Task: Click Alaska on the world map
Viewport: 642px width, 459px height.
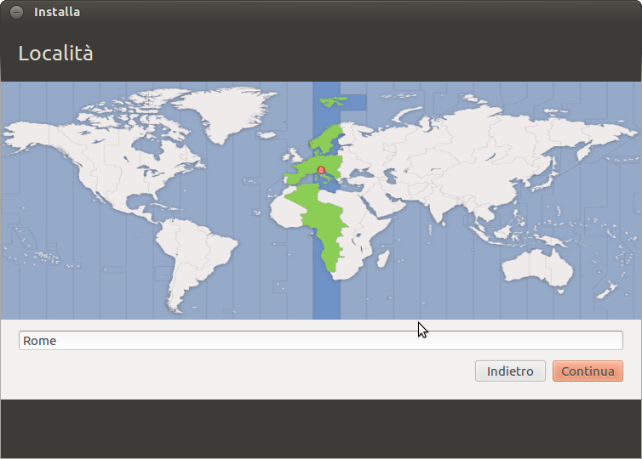Action: (31, 135)
